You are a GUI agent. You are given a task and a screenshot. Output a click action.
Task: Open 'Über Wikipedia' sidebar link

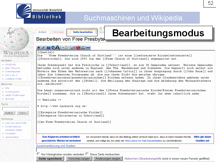tap(13, 68)
